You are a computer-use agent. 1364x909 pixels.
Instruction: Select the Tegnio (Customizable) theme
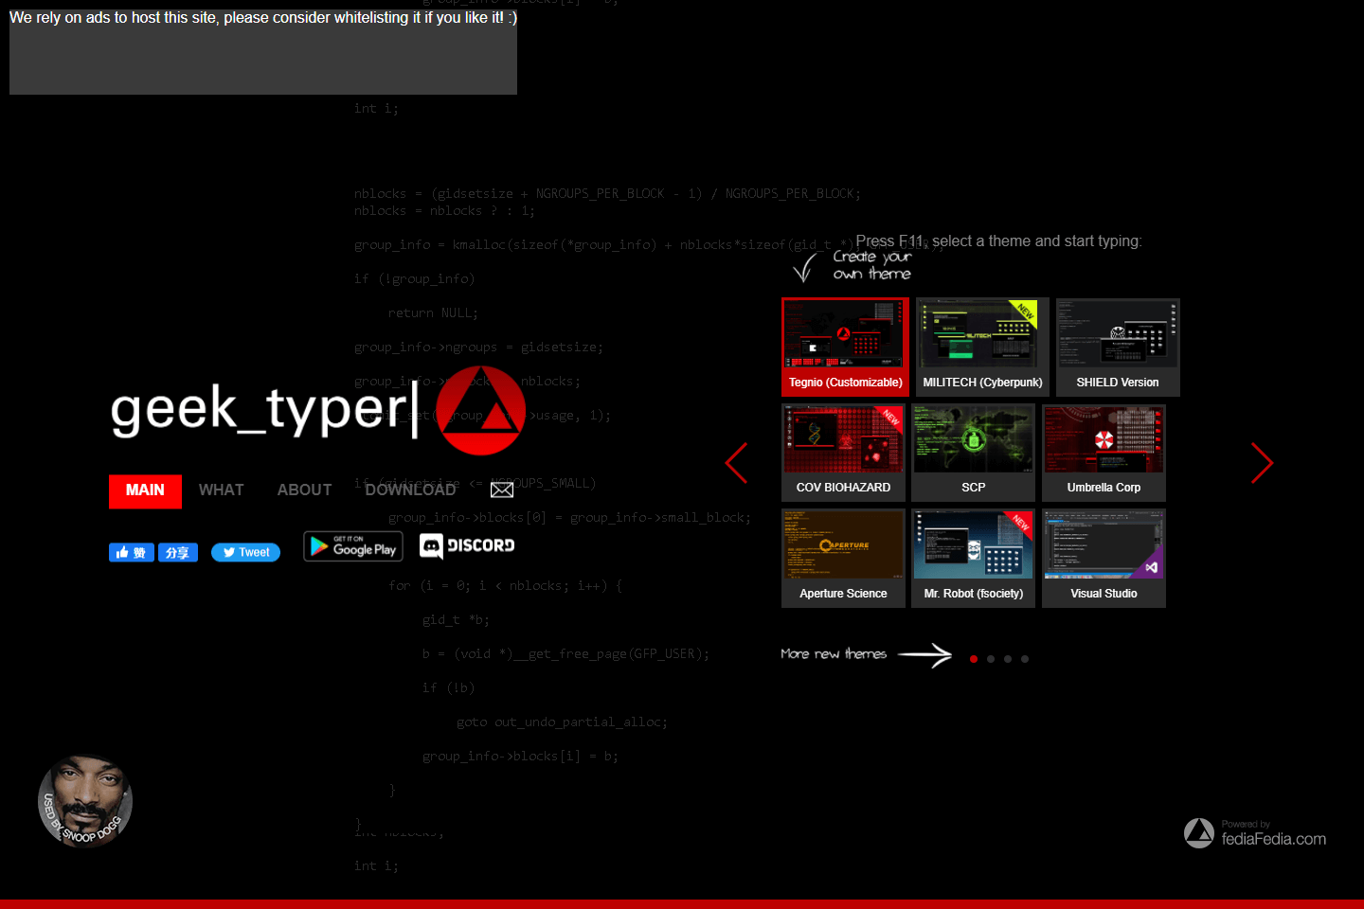(845, 347)
